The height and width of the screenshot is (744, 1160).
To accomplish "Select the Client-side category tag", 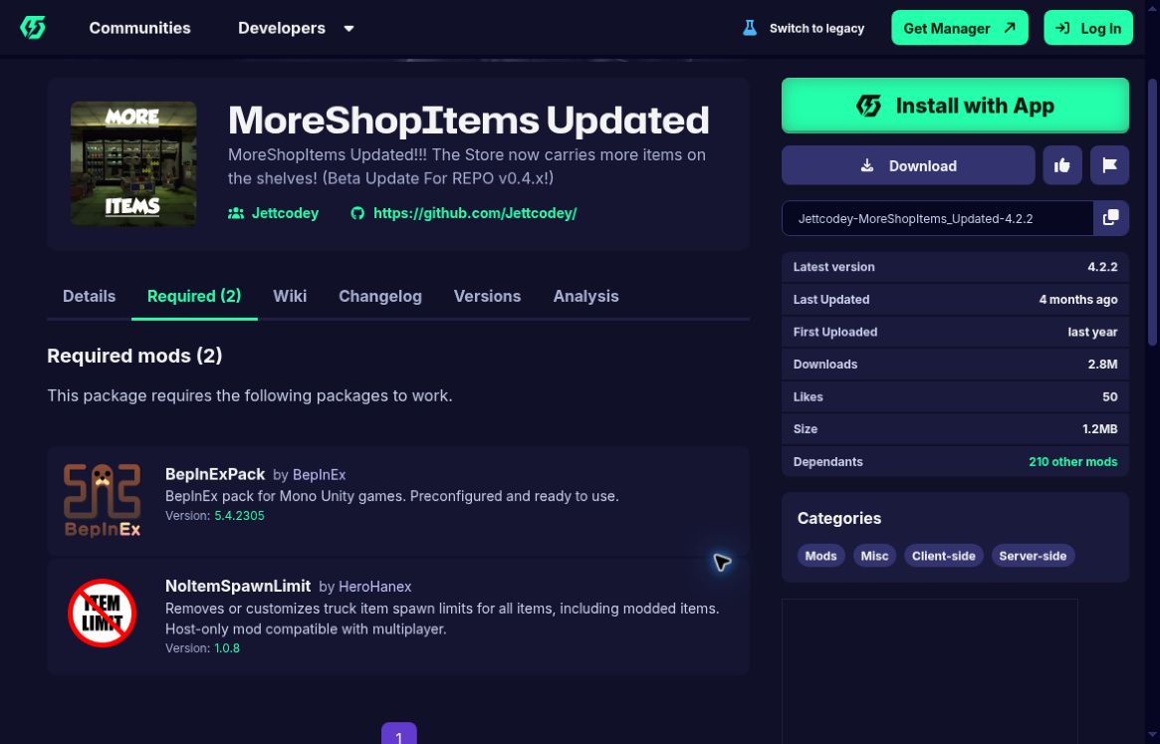I will pos(943,555).
